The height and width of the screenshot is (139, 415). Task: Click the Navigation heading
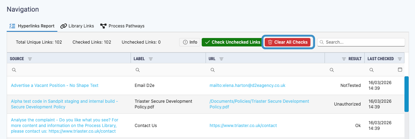tap(23, 9)
